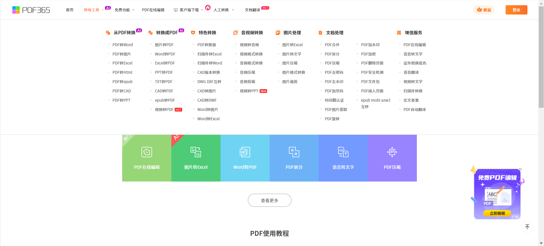This screenshot has height=246, width=544.
Task: Click the PDF365 logo
Action: click(31, 10)
